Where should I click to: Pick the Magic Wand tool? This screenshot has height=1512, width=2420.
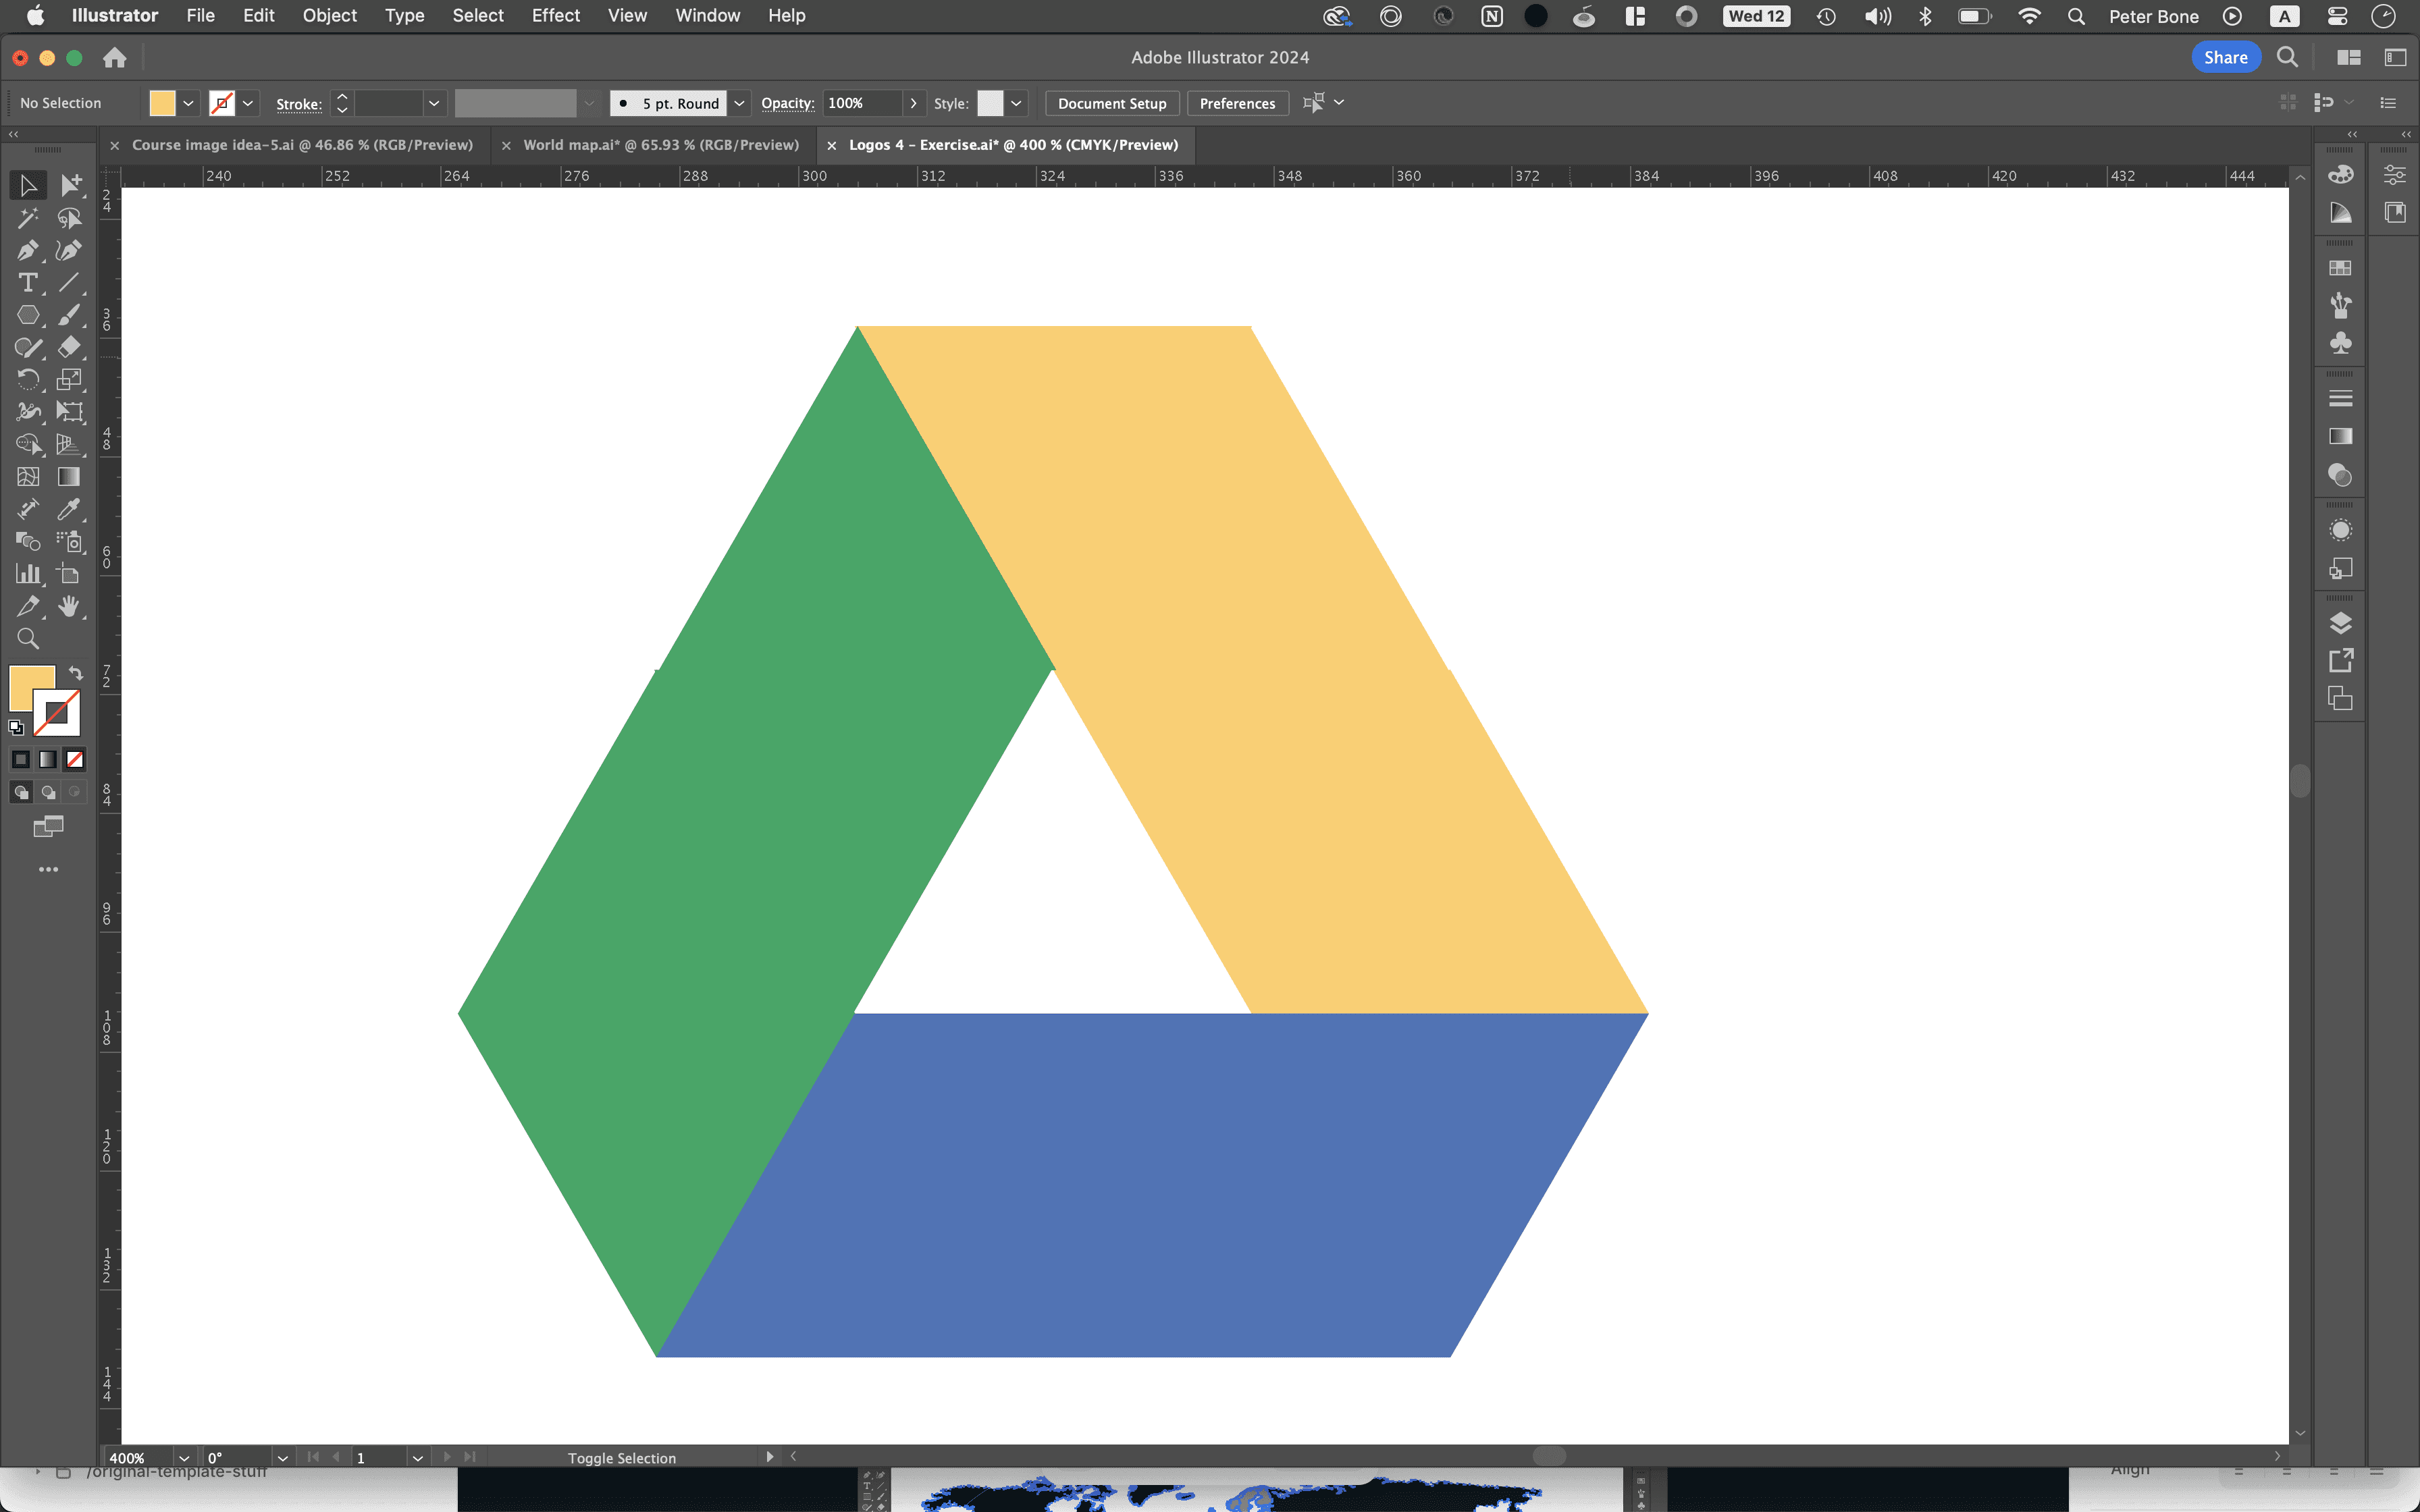coord(28,218)
